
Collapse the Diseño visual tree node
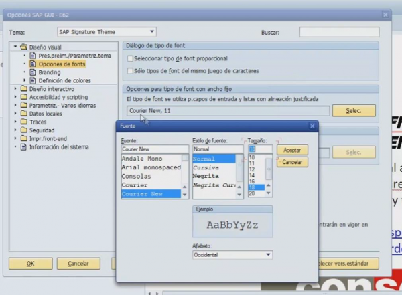pyautogui.click(x=15, y=47)
